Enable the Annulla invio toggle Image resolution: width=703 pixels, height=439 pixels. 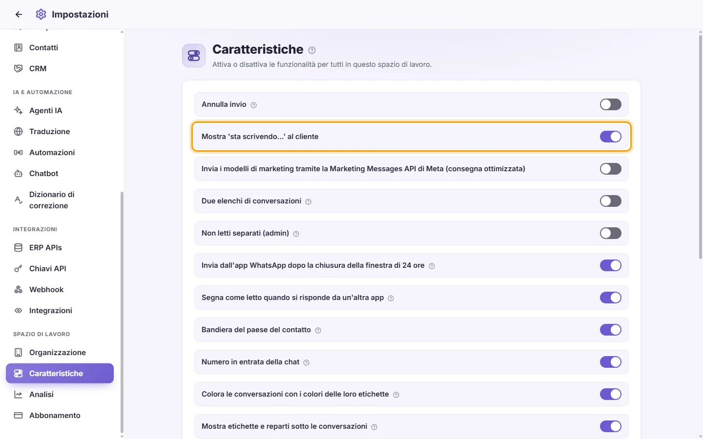pyautogui.click(x=610, y=104)
